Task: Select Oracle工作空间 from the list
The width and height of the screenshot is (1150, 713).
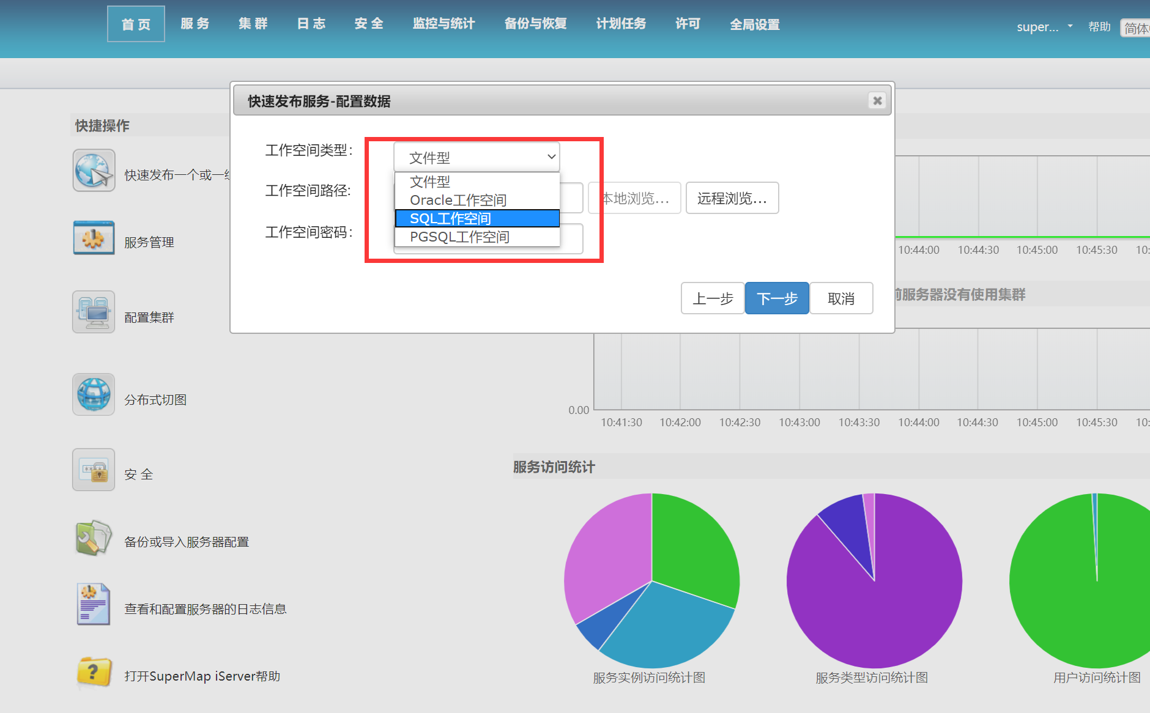Action: 458,200
